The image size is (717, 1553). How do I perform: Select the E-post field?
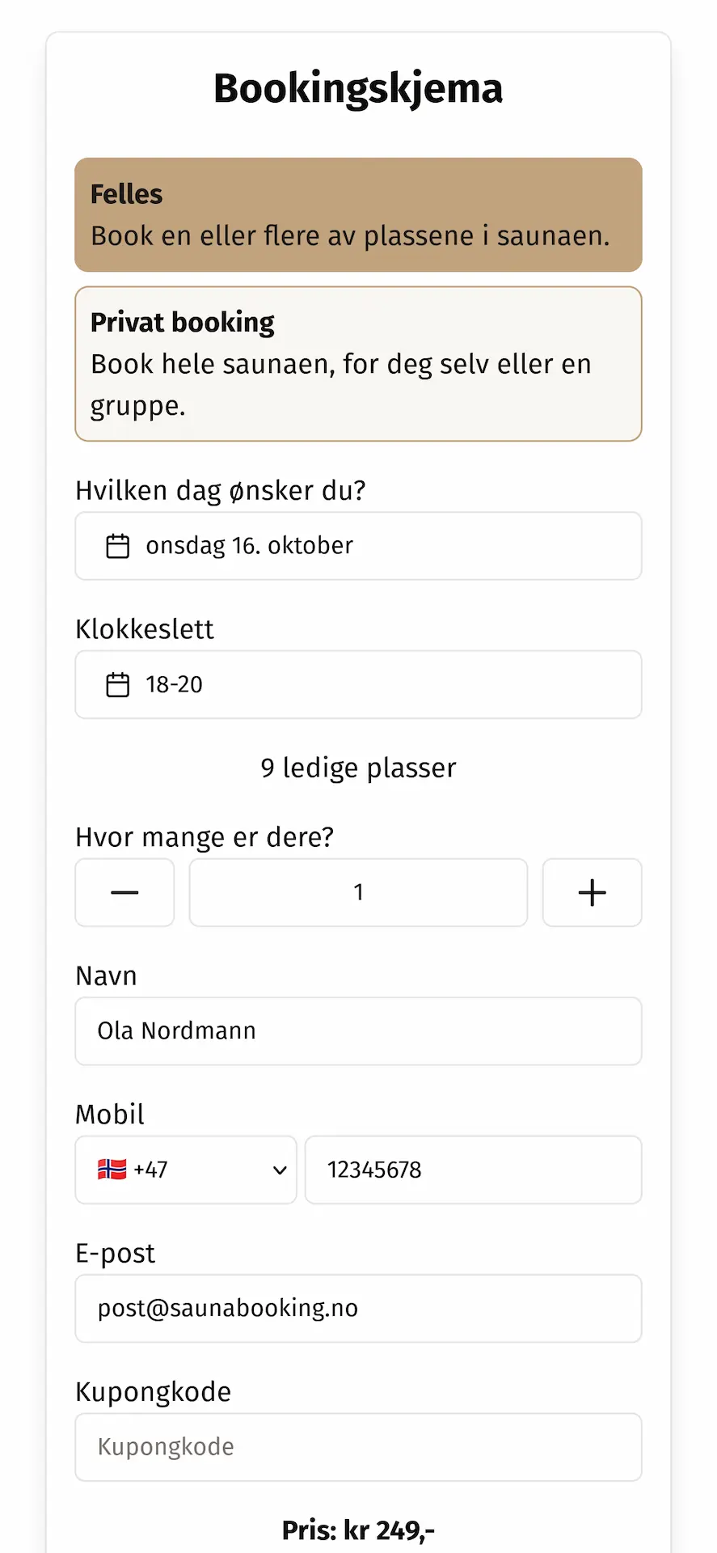358,1308
